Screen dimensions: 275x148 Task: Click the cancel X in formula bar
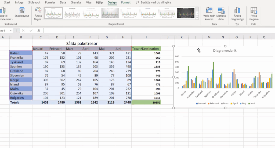pyautogui.click(x=23, y=31)
